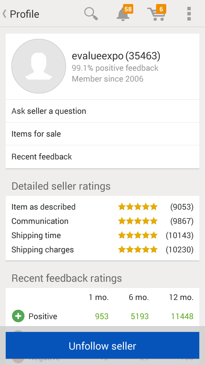The image size is (205, 365).
Task: Tap Communication five-star rating
Action: pyautogui.click(x=138, y=221)
